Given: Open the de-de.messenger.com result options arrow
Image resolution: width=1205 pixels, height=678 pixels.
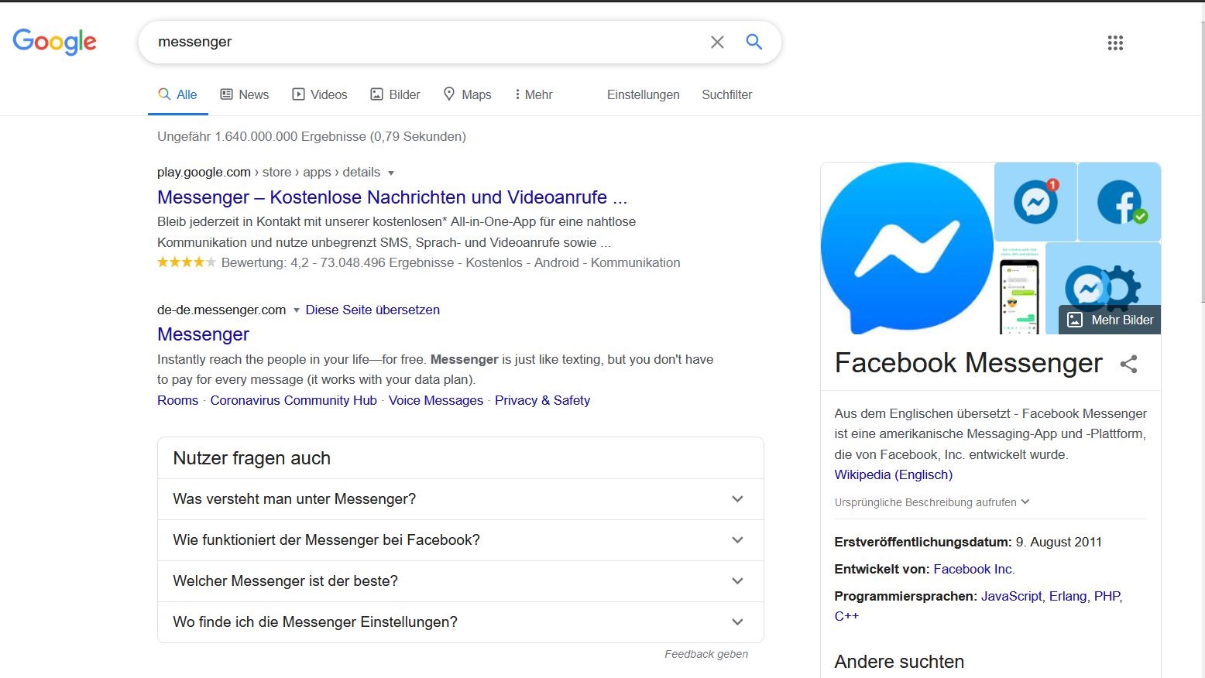Looking at the screenshot, I should pyautogui.click(x=296, y=310).
